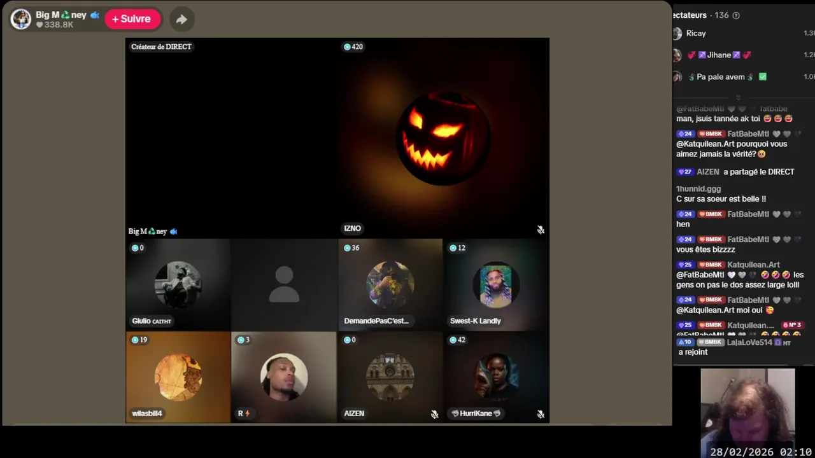Screen dimensions: 815x458
Task: Select HurriKane guest avatar
Action: pos(496,377)
